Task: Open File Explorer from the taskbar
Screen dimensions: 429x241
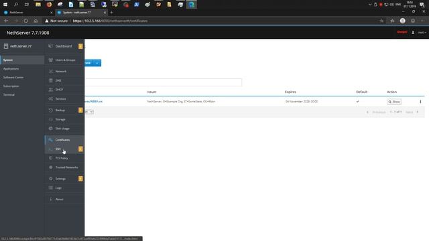Action: 38,5
